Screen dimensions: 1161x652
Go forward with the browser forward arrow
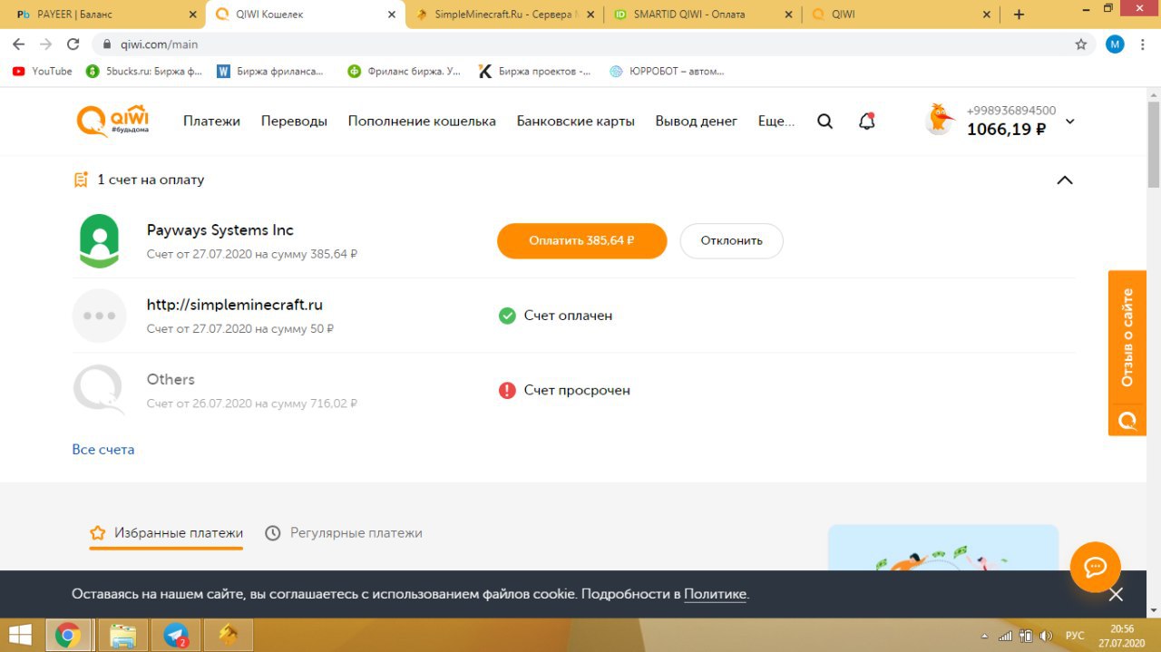(46, 44)
